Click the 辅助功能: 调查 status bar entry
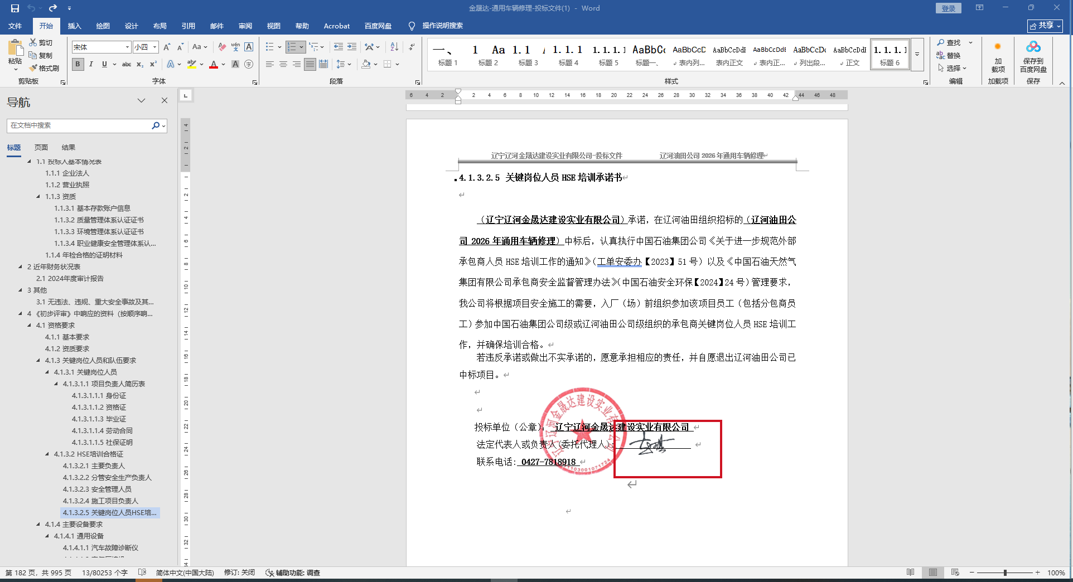 click(x=293, y=573)
